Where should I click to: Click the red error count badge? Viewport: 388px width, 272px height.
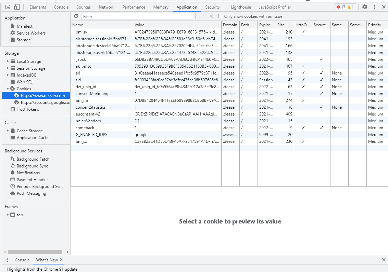pos(341,7)
